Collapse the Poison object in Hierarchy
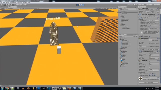This screenshot has height=90, width=161. point(120,26)
